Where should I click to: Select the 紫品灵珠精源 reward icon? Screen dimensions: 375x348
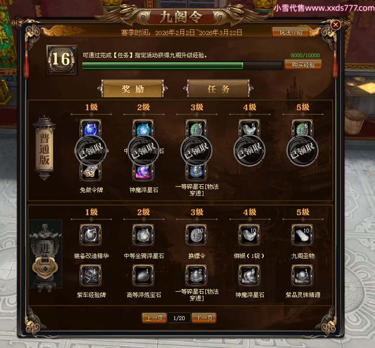(x=302, y=275)
